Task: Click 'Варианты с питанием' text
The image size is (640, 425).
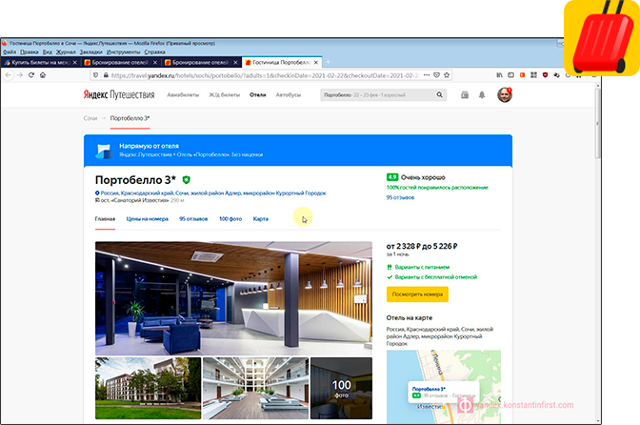Action: click(x=422, y=267)
